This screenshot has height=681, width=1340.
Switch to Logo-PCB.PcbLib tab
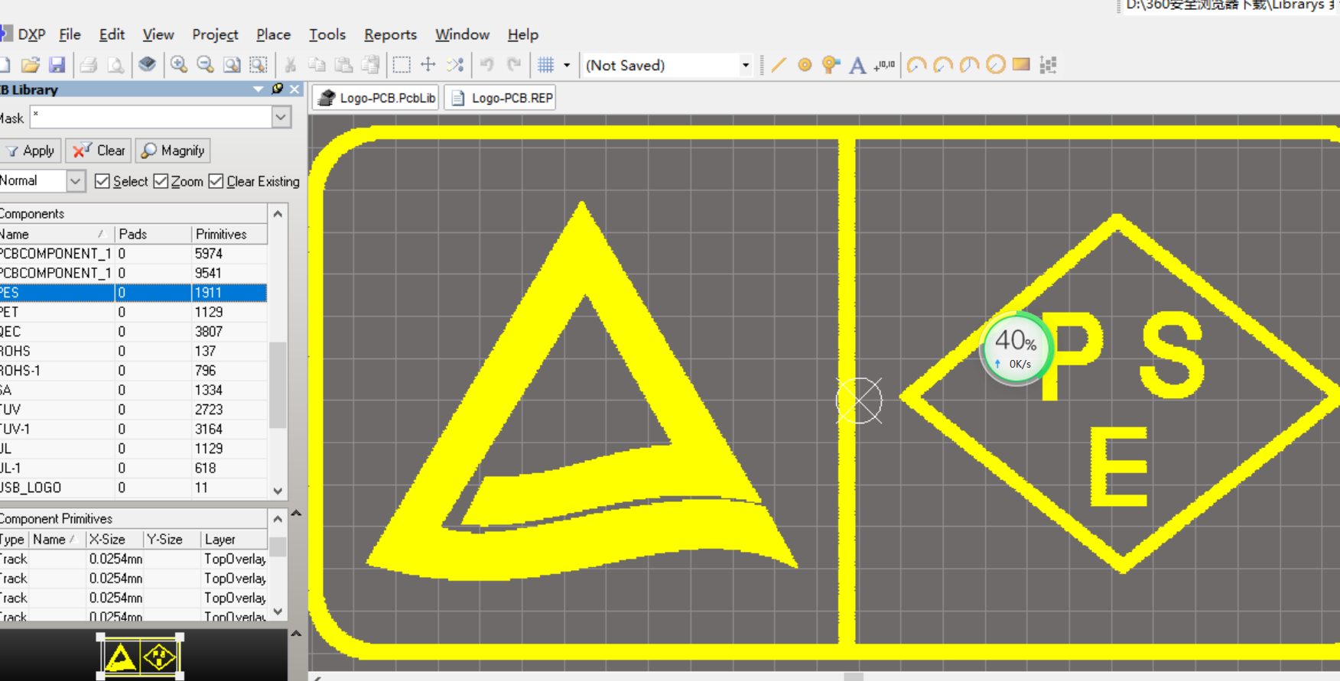pyautogui.click(x=376, y=98)
